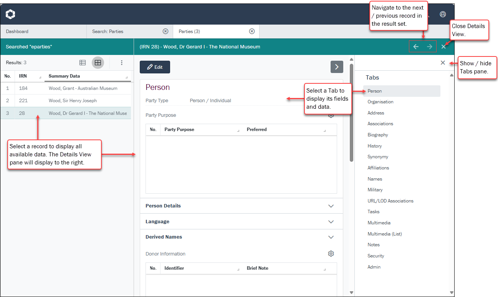Viewport: 498px width, 297px height.
Task: Click the details view vertical scrollbar
Action: 351,111
